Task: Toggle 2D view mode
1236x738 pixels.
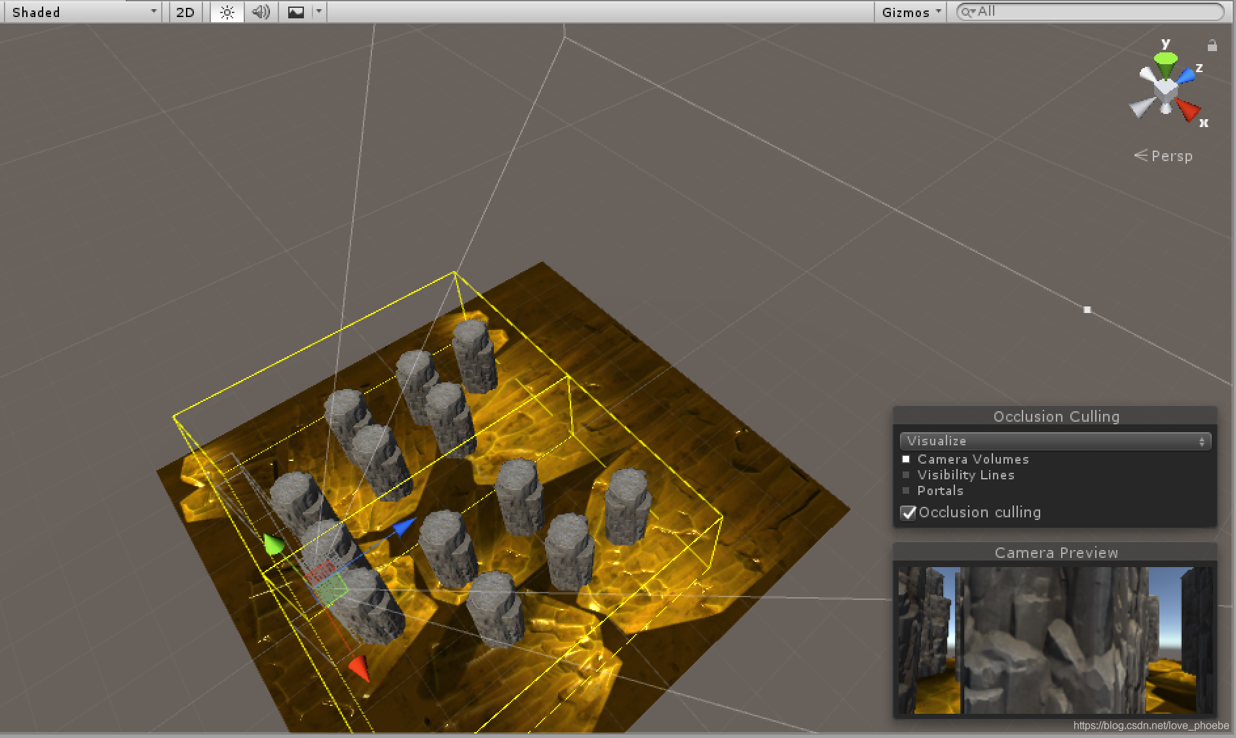Action: pyautogui.click(x=185, y=11)
